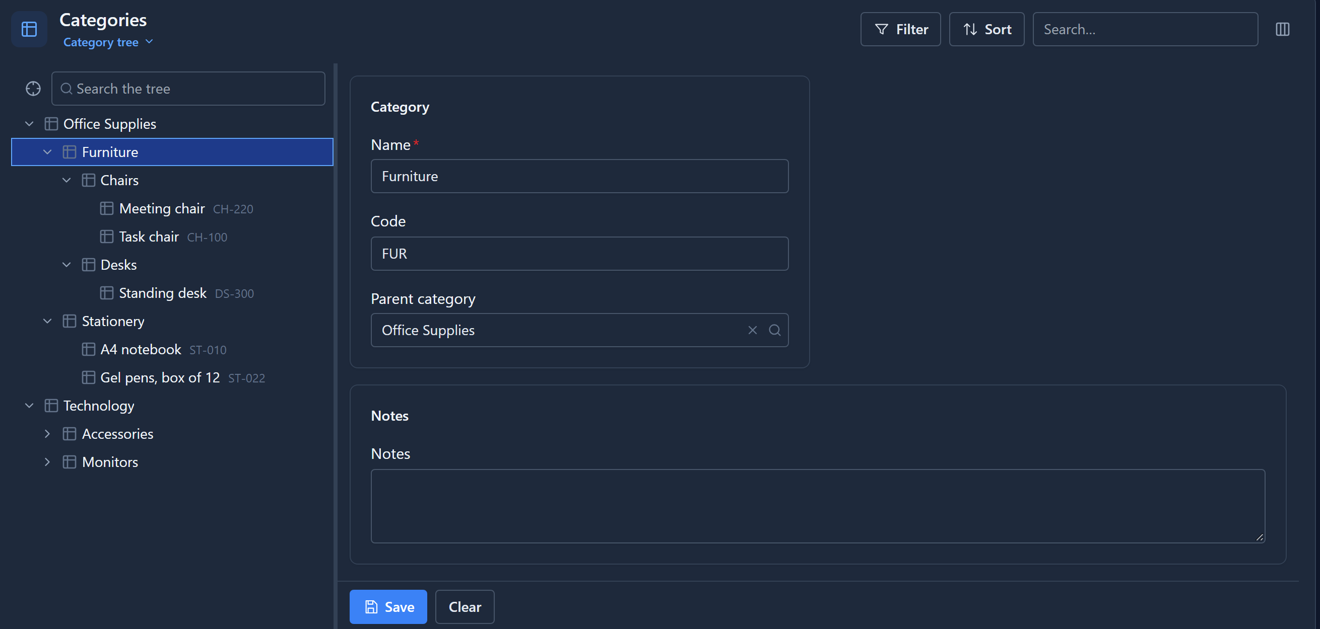Focus the top Search field
The image size is (1320, 629).
coord(1145,29)
